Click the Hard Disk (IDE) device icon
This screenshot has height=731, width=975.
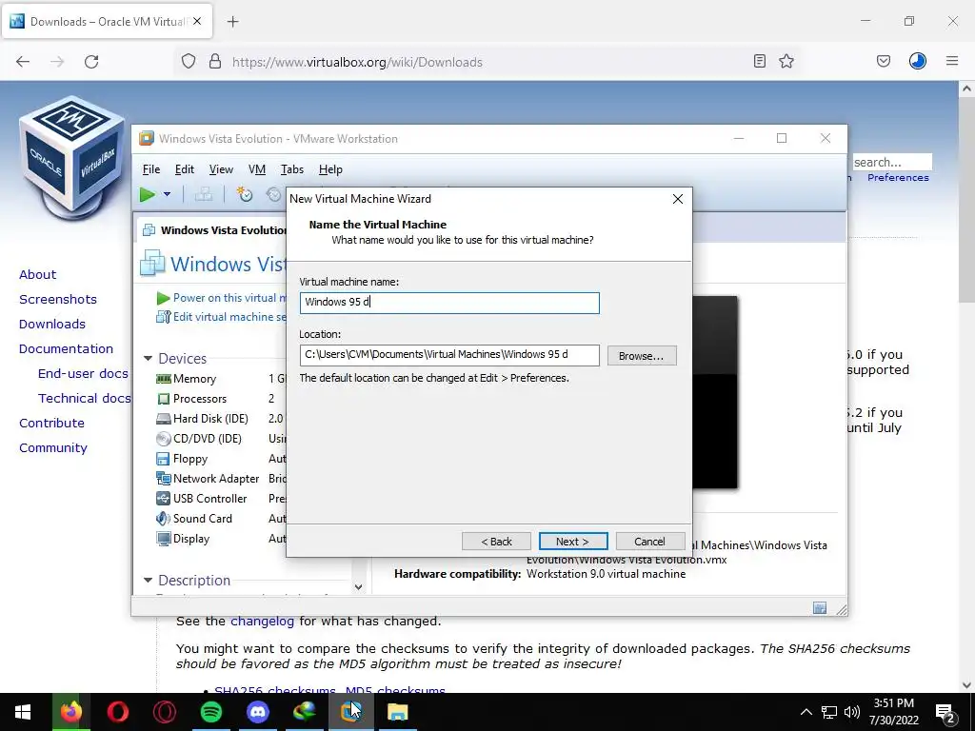[x=164, y=419]
